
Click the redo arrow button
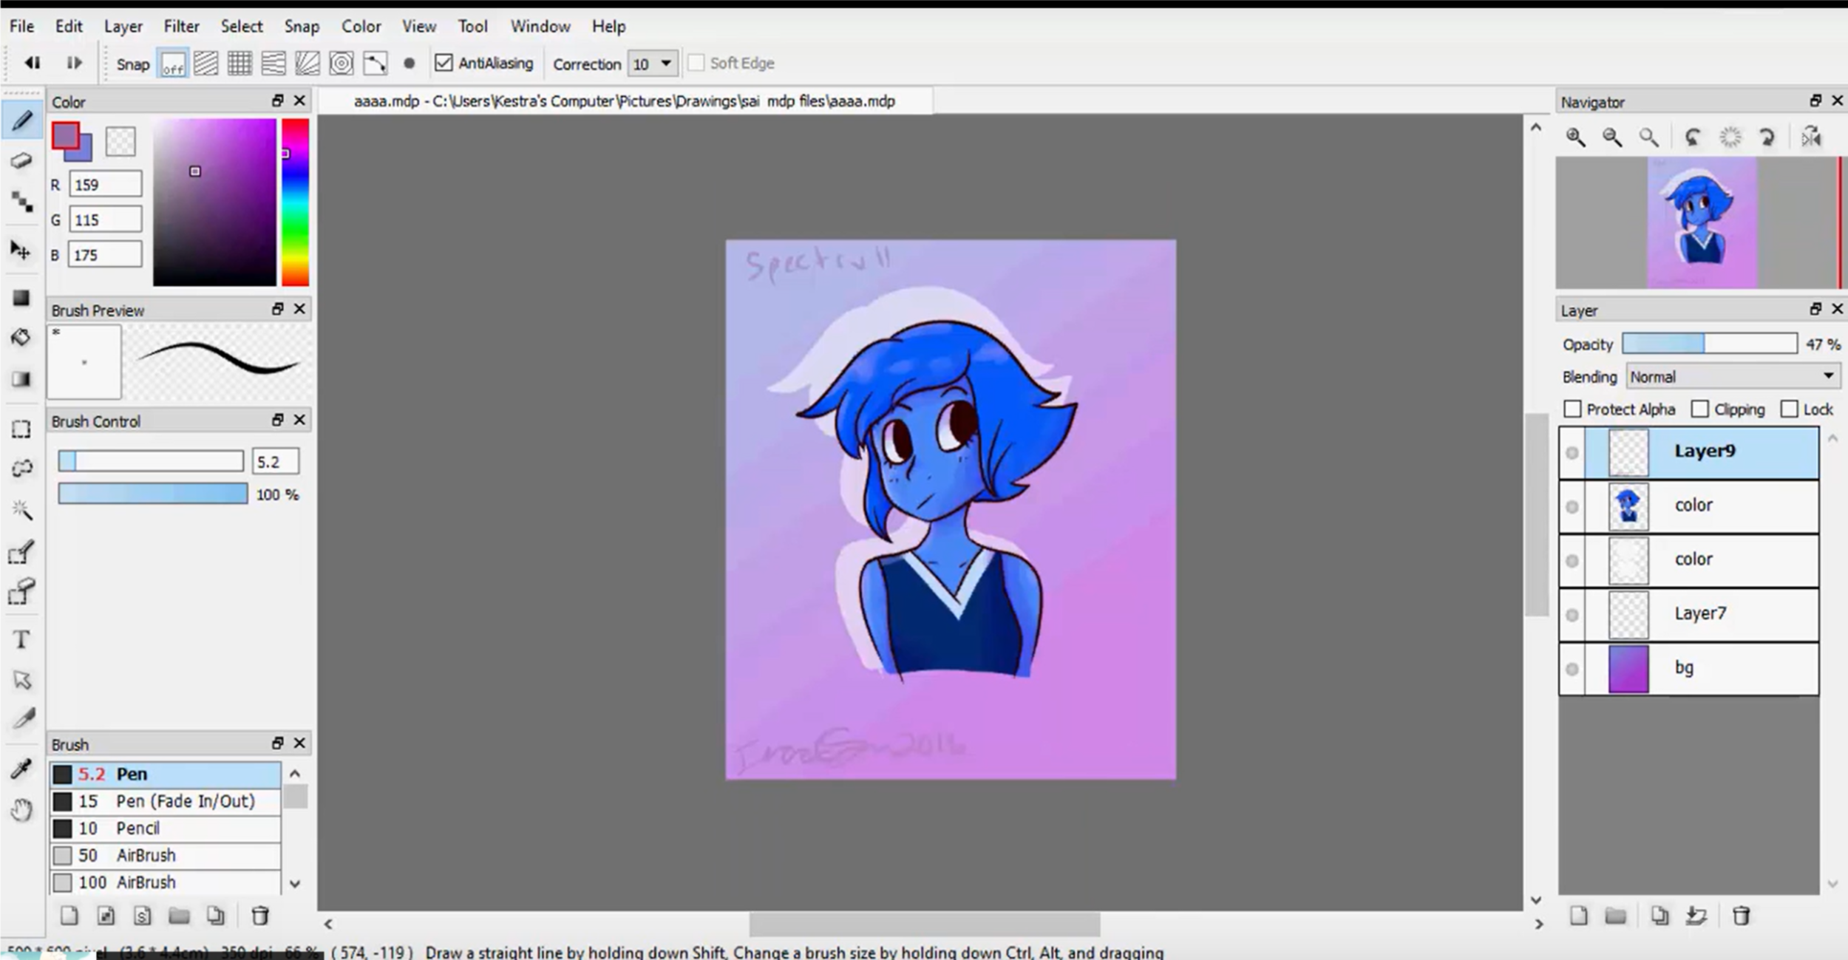pos(74,63)
